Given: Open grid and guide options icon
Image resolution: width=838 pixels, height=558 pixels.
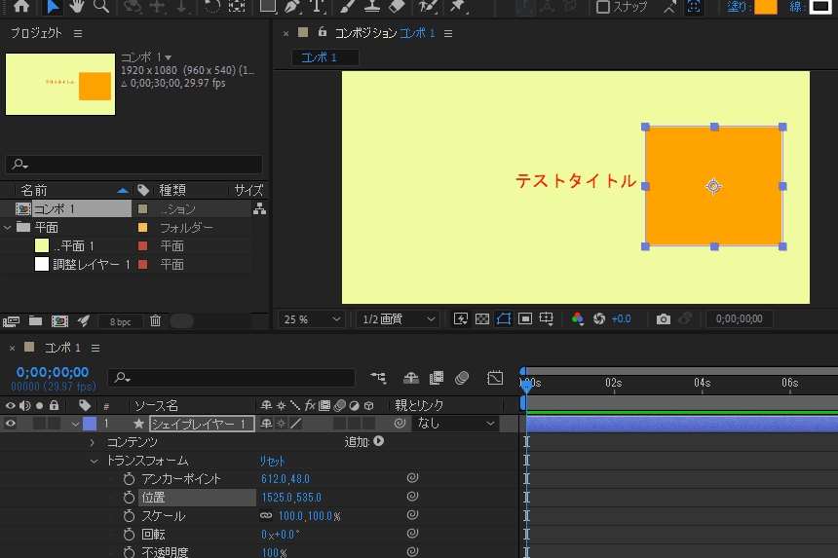Looking at the screenshot, I should point(547,318).
